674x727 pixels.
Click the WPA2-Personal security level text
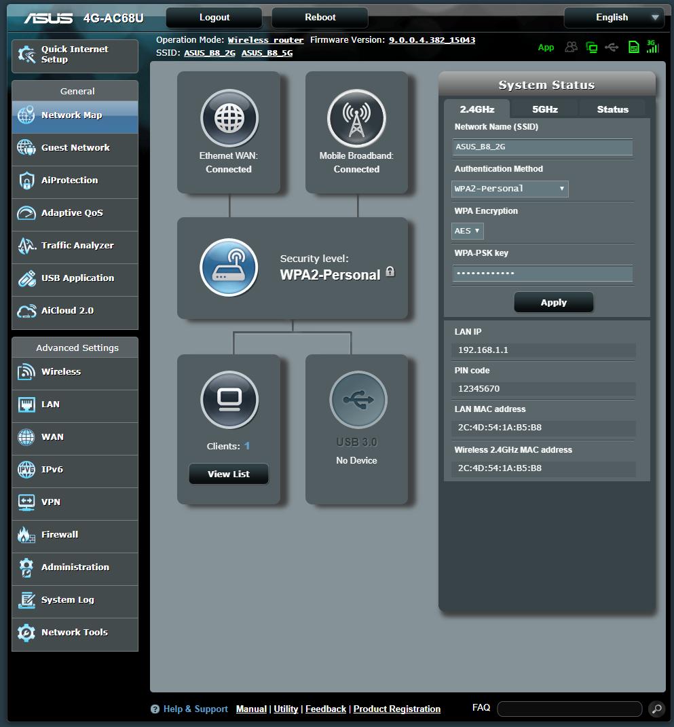(x=330, y=275)
